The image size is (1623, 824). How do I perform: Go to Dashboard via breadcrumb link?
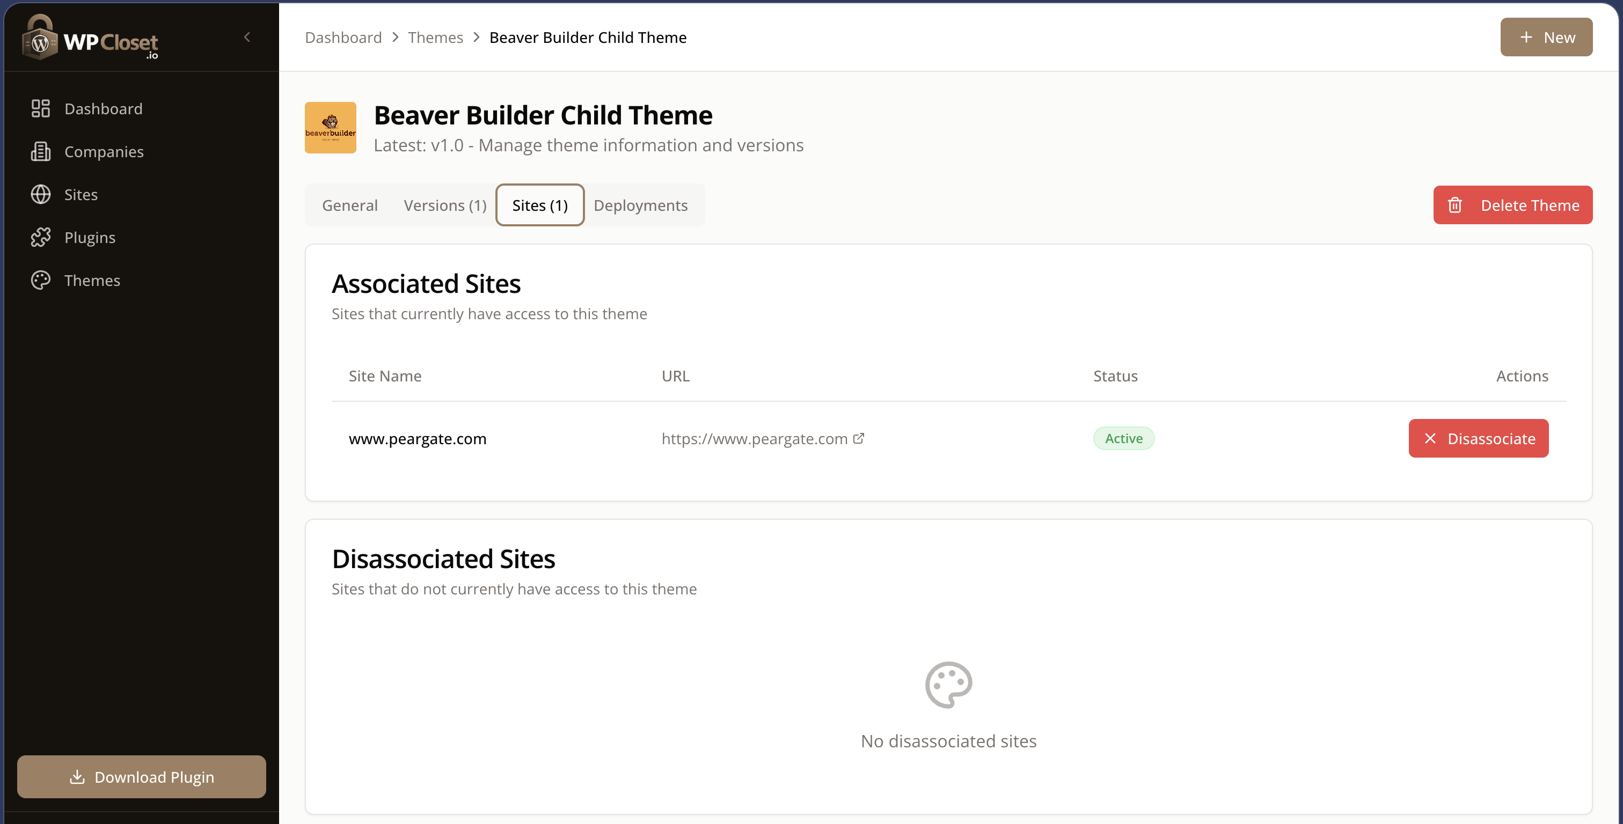(343, 37)
